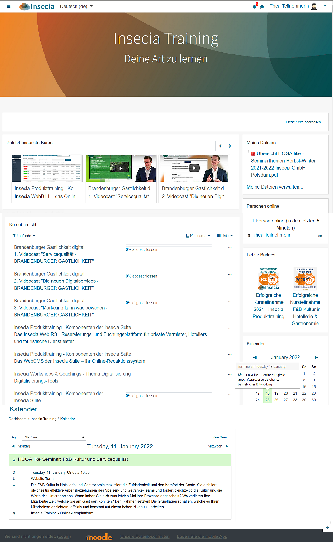This screenshot has height=542, width=333.
Task: Click the scroll-to-top arrow button
Action: click(x=328, y=528)
